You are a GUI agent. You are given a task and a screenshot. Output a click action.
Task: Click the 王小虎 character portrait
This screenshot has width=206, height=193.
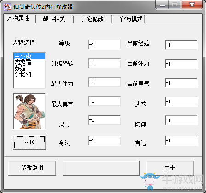pyautogui.click(x=29, y=111)
